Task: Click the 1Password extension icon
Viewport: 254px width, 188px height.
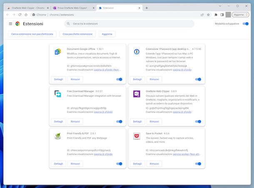Action: point(137,52)
